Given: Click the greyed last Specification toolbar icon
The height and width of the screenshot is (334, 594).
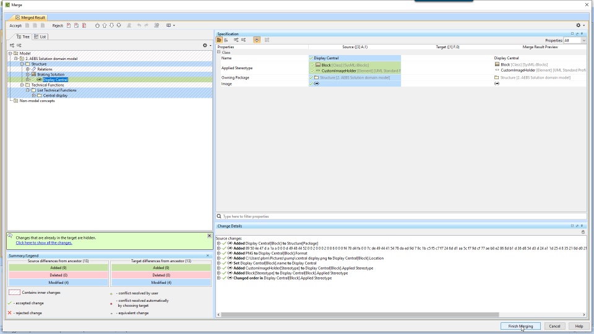Looking at the screenshot, I should coord(267,40).
